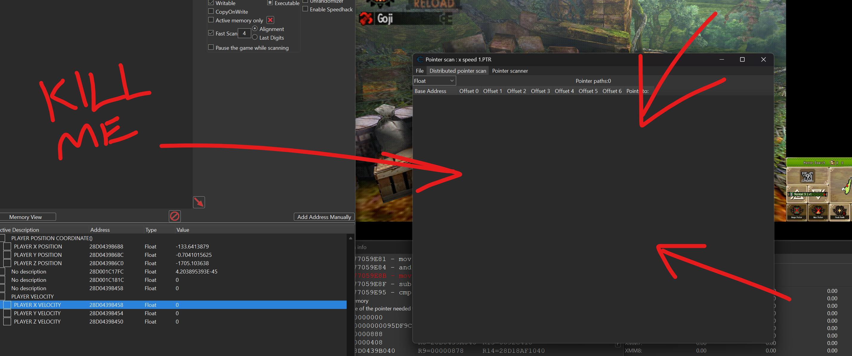Click the red X beside Active memory only

(270, 20)
